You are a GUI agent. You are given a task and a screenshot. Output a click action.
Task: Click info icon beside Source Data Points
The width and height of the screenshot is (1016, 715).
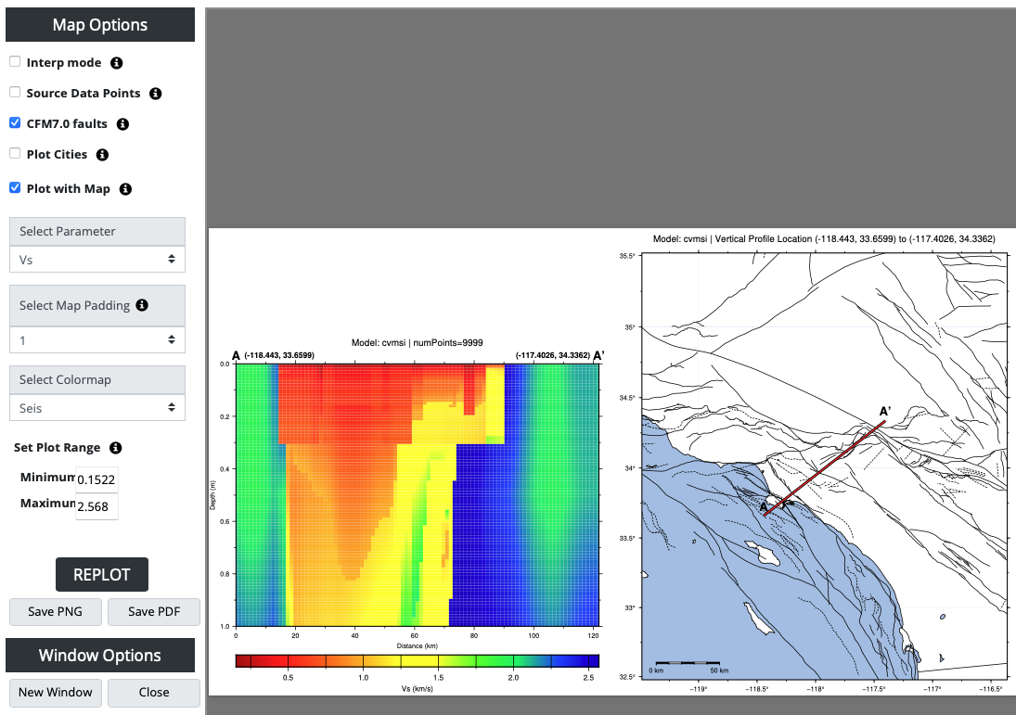(x=156, y=94)
